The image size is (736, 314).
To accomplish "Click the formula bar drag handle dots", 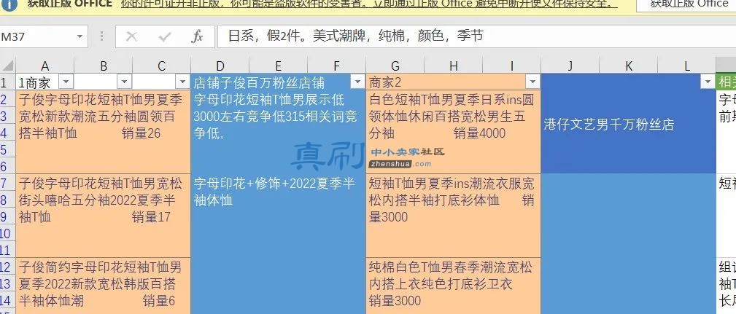I will click(x=102, y=36).
